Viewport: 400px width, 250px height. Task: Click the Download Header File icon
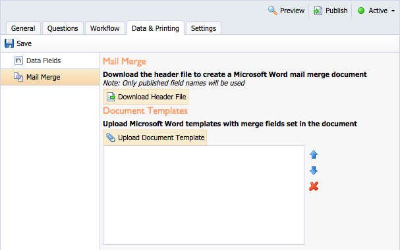(x=111, y=97)
